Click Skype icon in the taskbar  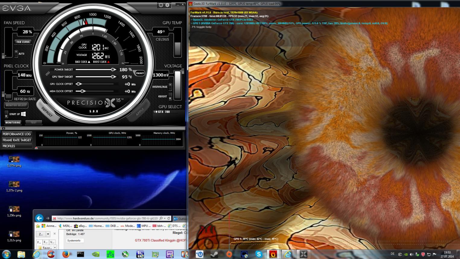[x=259, y=254]
